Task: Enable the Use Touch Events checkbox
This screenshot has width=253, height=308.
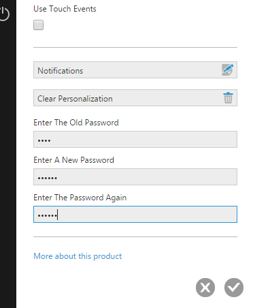Action: point(38,25)
